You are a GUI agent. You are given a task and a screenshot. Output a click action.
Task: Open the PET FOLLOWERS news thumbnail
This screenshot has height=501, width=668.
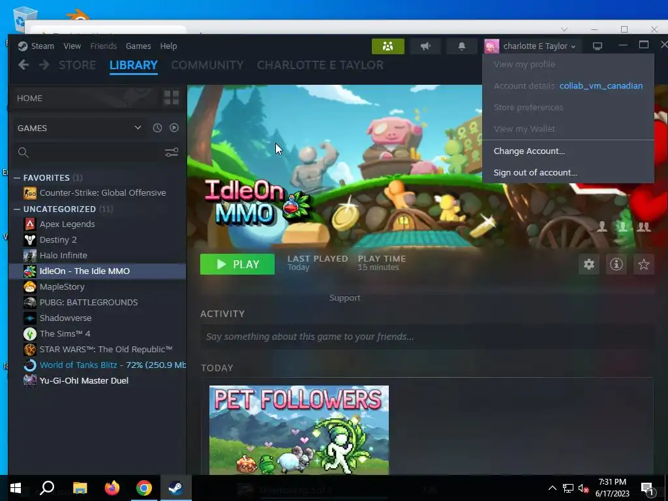pyautogui.click(x=299, y=430)
